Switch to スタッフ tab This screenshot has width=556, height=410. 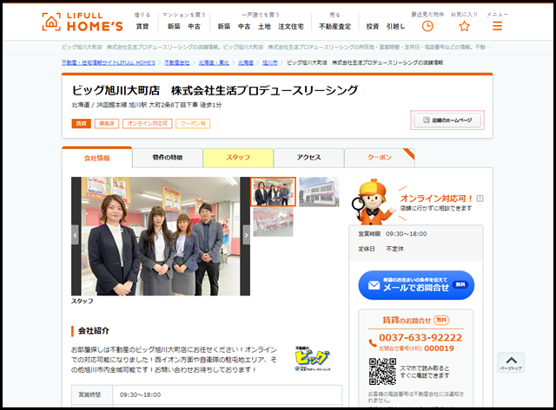tap(238, 158)
